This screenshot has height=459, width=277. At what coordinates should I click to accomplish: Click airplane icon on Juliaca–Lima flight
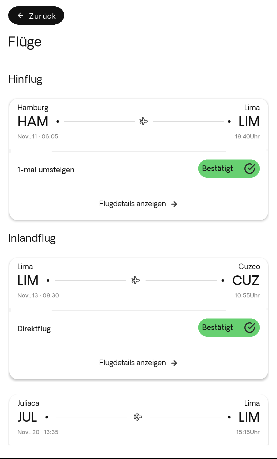(x=138, y=417)
